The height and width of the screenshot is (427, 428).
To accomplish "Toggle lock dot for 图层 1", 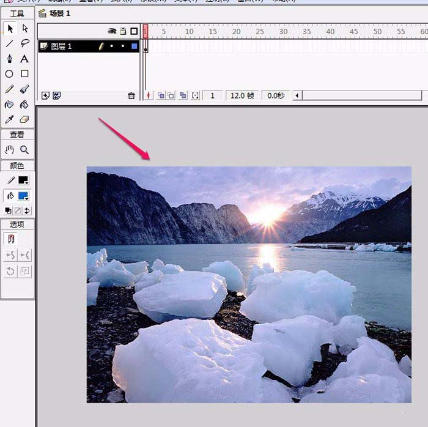I will (x=123, y=46).
